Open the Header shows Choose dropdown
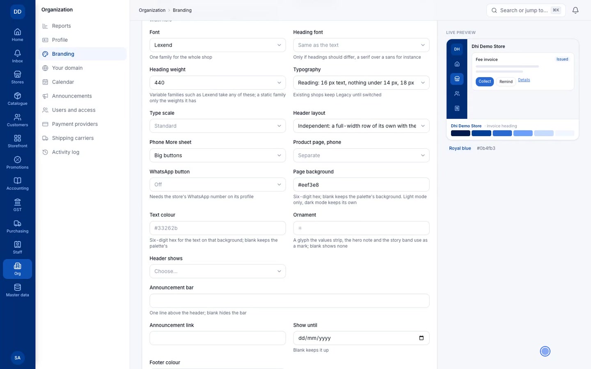Screen dimensions: 591x369 [218, 271]
